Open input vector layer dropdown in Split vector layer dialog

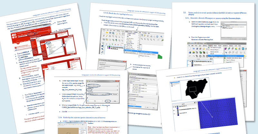click(x=103, y=86)
